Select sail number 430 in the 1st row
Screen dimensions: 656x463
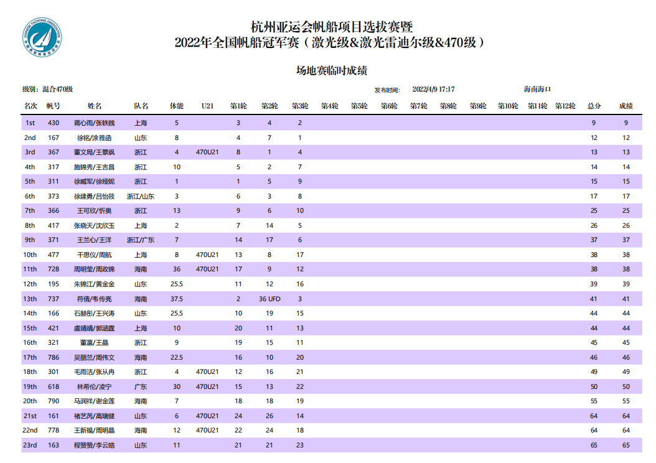pyautogui.click(x=54, y=123)
